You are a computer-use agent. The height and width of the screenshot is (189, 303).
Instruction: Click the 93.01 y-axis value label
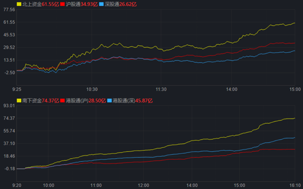click(9, 106)
